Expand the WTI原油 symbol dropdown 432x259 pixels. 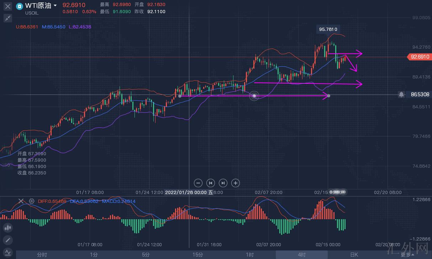(55, 6)
